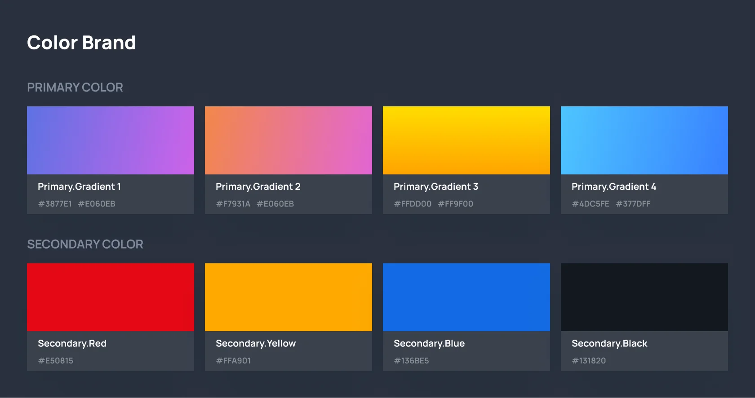The width and height of the screenshot is (755, 398).
Task: Click the purple Primary.Gradient 1 color swatch
Action: pyautogui.click(x=111, y=140)
